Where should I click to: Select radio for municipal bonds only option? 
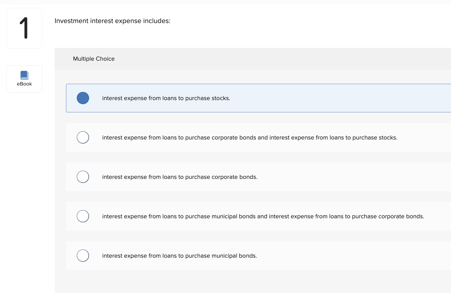pyautogui.click(x=83, y=256)
